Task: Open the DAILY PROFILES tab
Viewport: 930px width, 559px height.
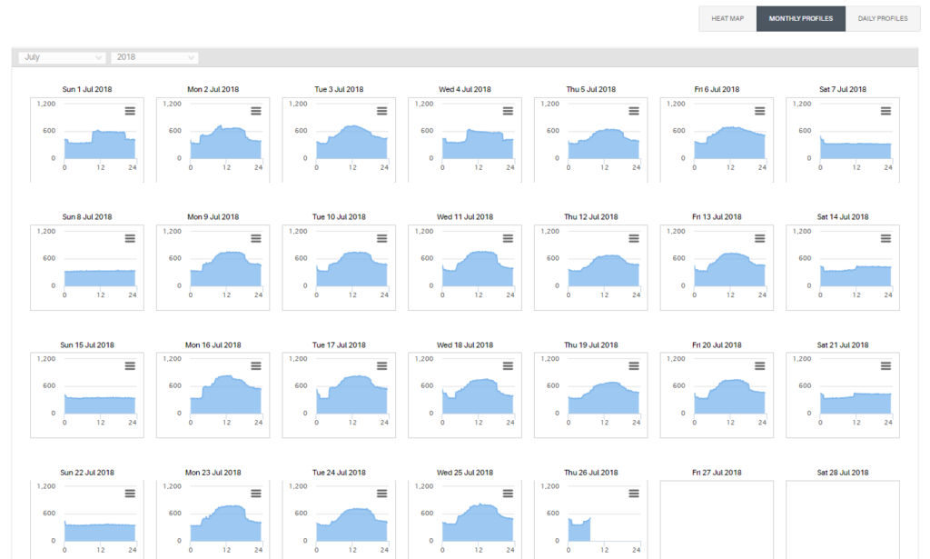Action: pos(883,18)
